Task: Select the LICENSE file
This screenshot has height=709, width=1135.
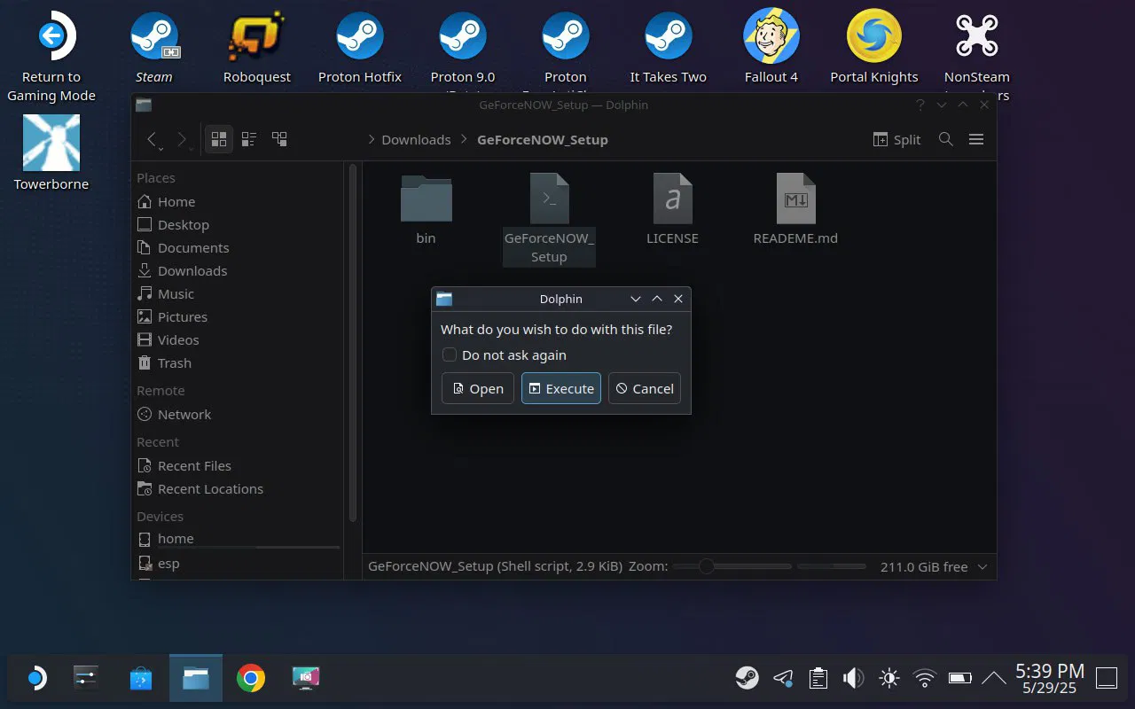Action: coord(672,209)
